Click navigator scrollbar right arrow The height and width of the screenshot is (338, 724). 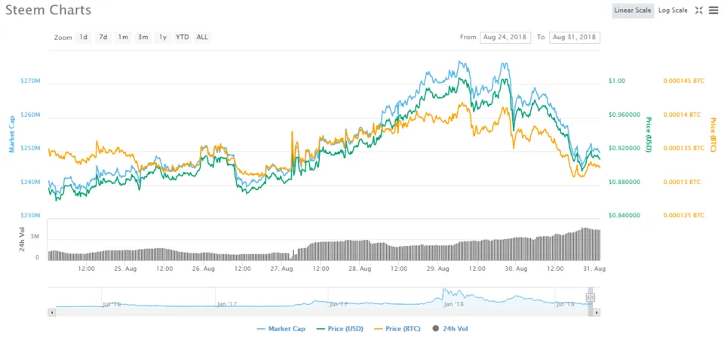click(x=597, y=312)
